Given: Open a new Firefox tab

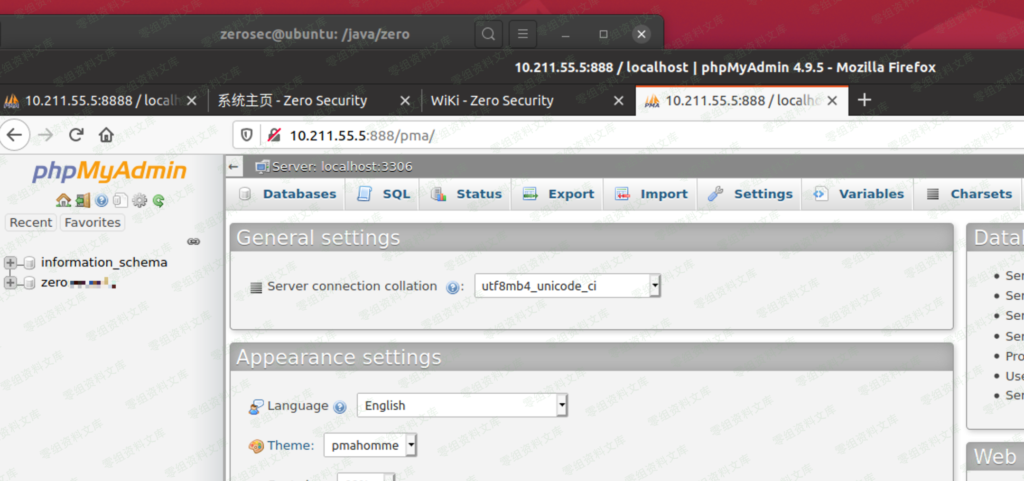Looking at the screenshot, I should tap(864, 100).
